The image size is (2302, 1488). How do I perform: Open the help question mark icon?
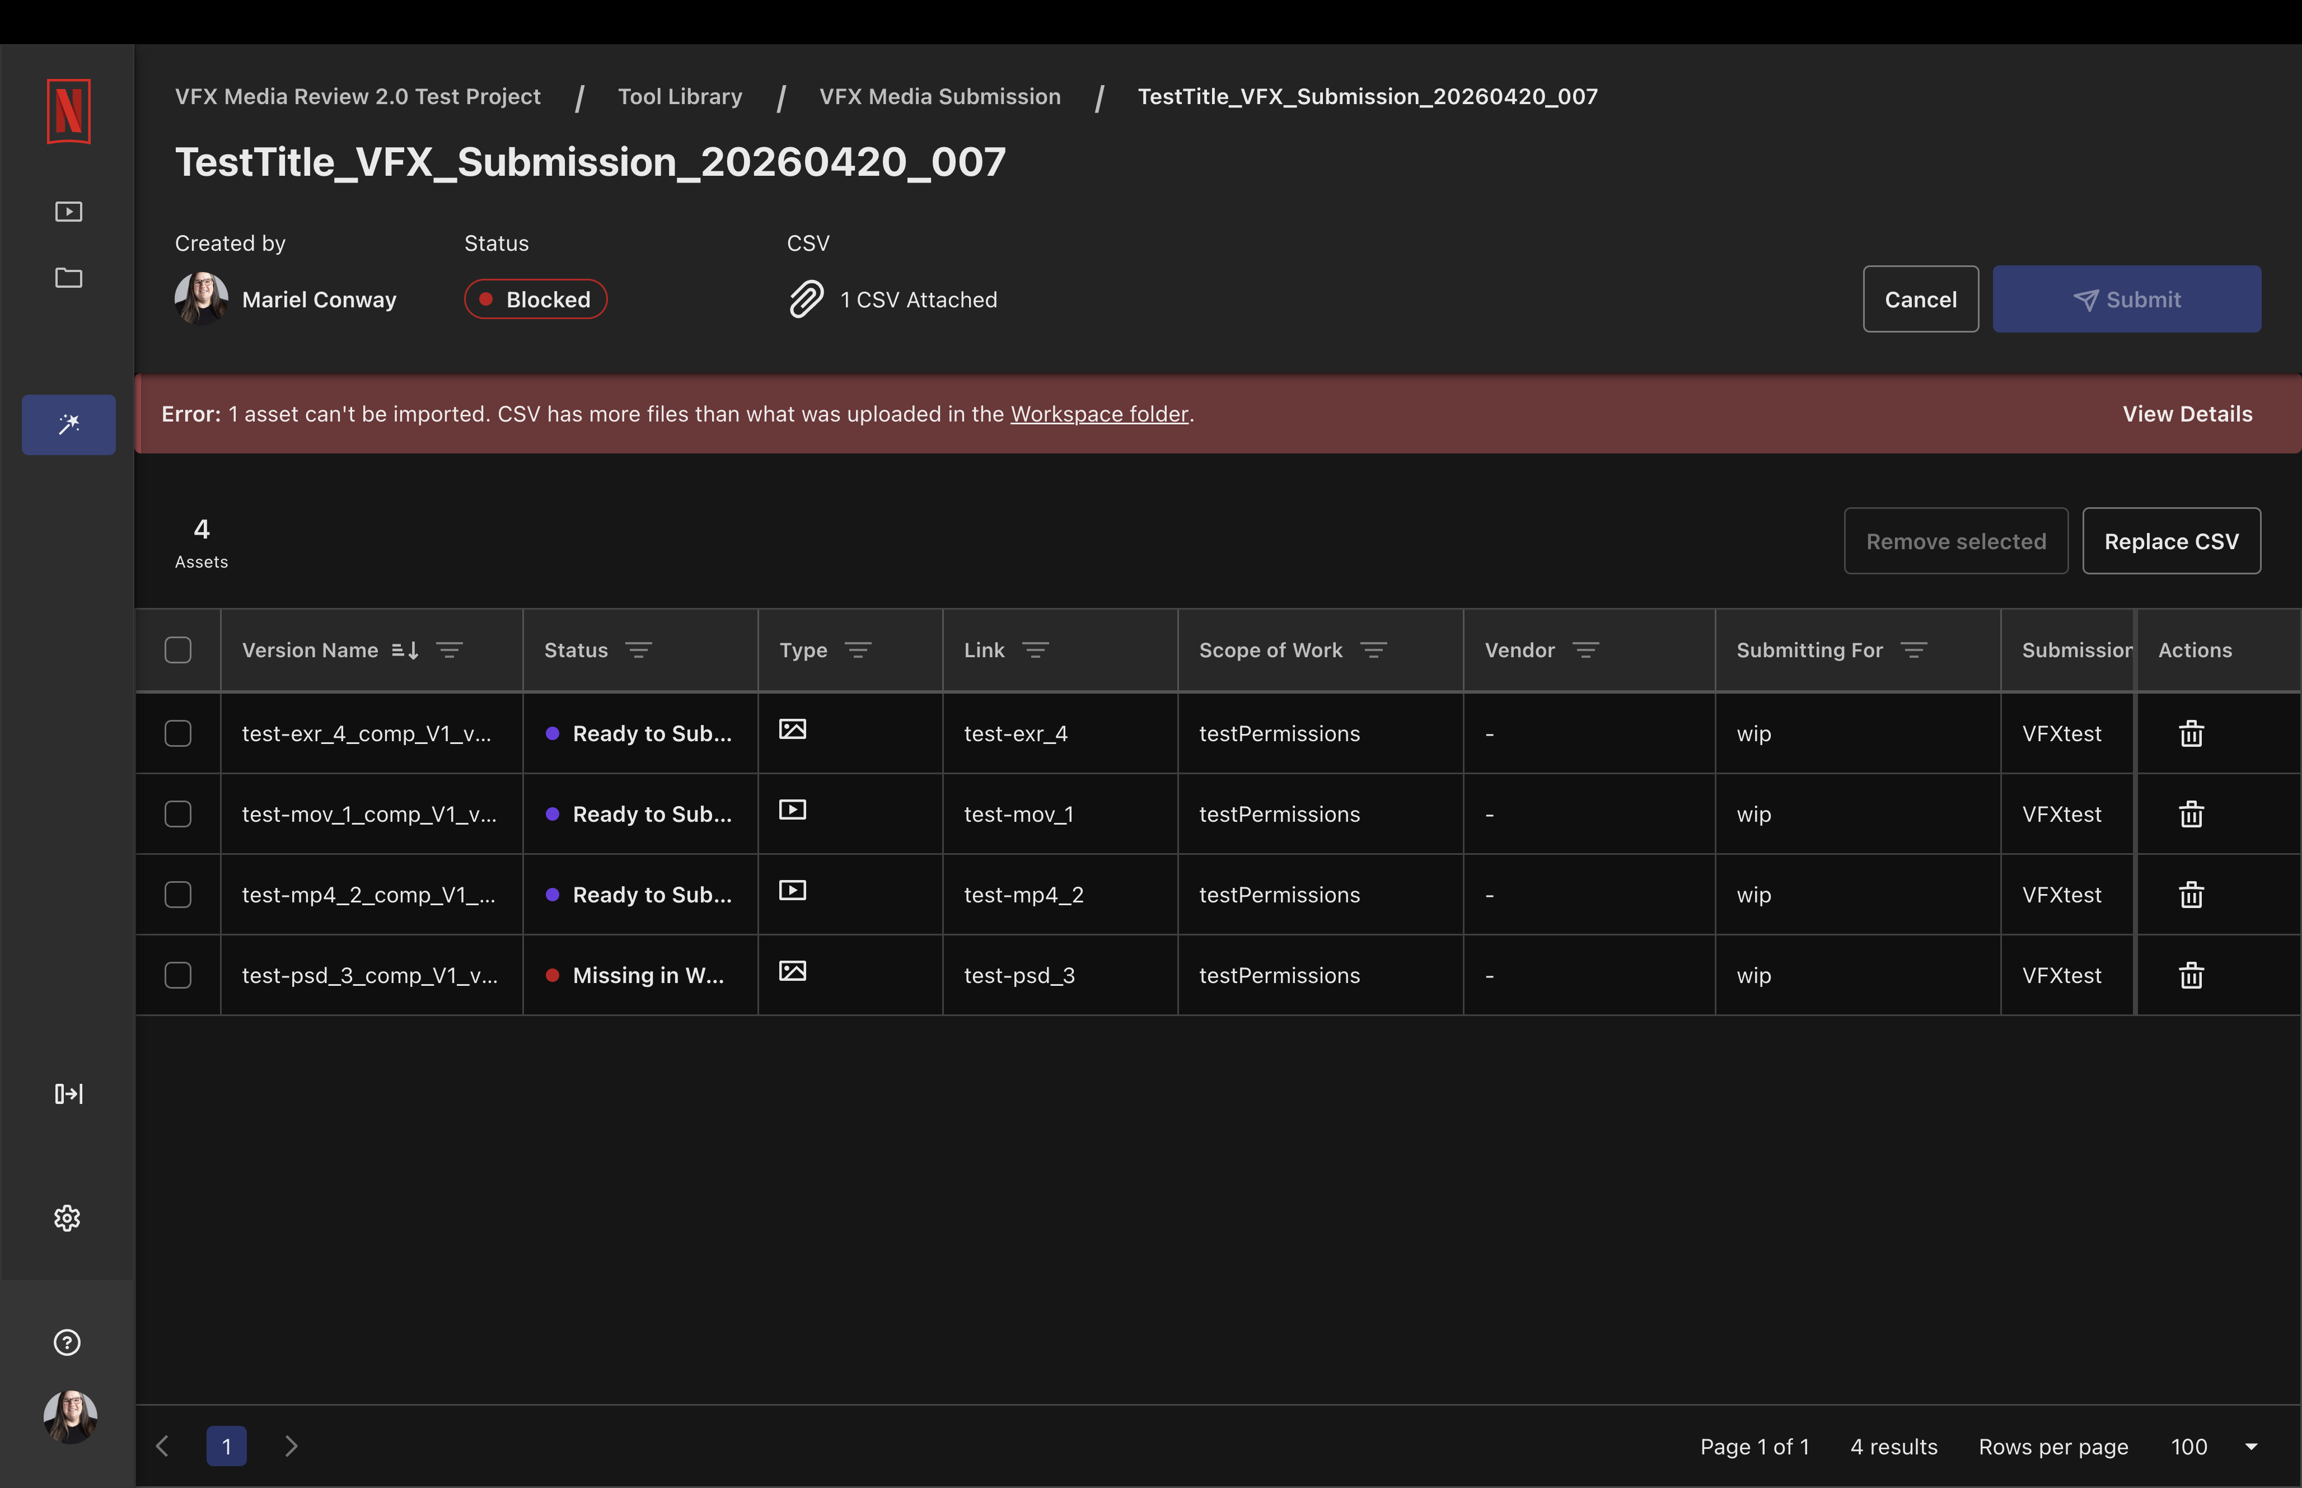pos(67,1342)
